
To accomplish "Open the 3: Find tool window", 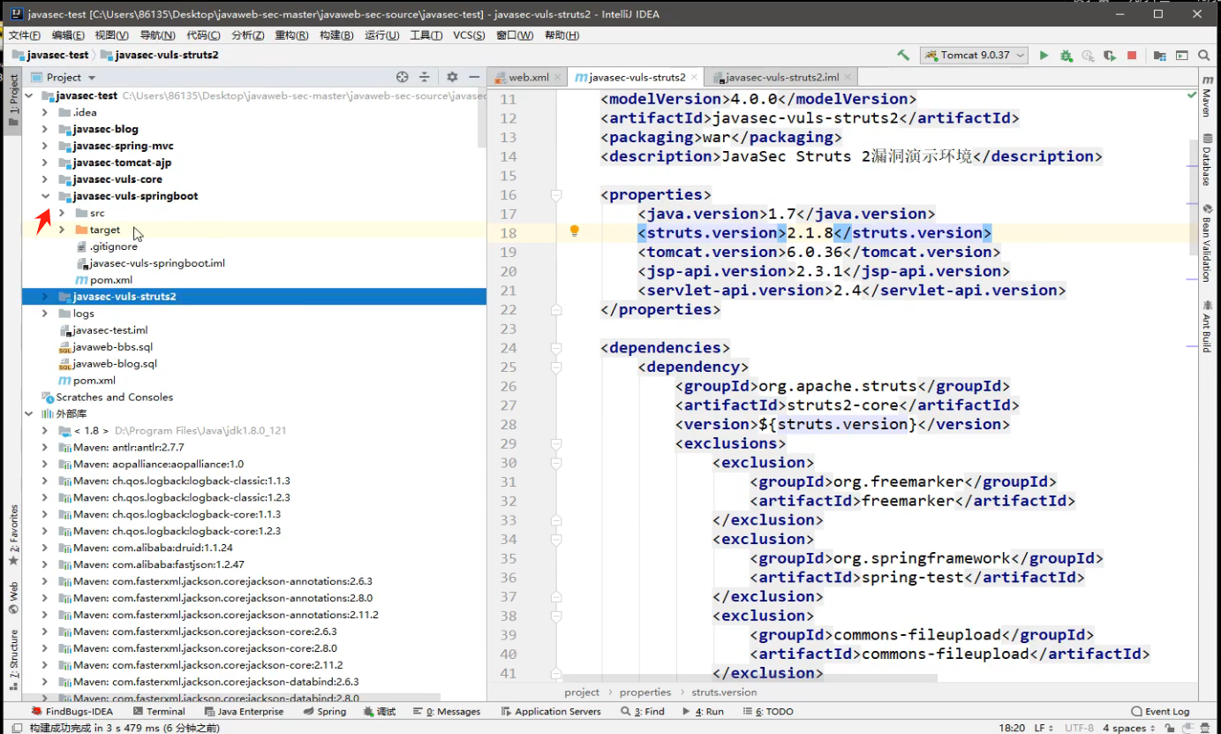I will click(x=643, y=711).
